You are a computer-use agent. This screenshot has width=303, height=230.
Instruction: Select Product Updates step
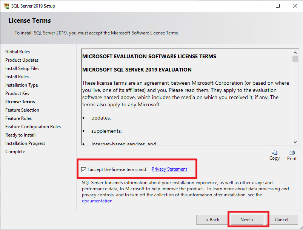point(22,60)
